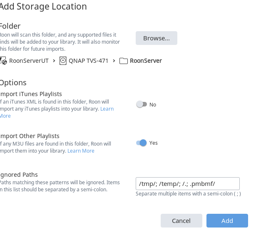Open Learn More link for M3U playlists
Screen dimensions: 256x230
tap(81, 151)
